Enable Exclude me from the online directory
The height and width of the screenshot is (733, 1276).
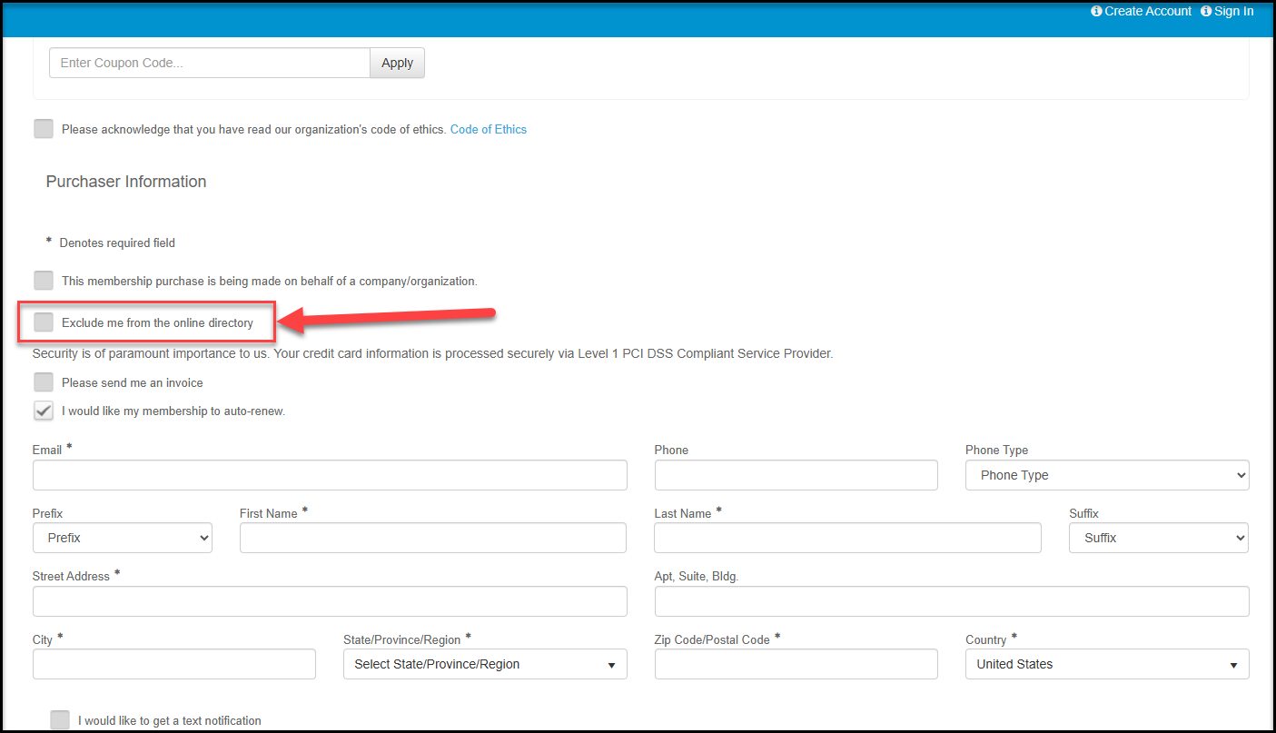tap(44, 322)
